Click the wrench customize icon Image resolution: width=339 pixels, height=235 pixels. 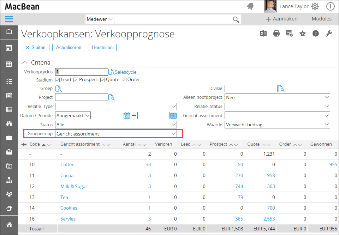pyautogui.click(x=328, y=34)
